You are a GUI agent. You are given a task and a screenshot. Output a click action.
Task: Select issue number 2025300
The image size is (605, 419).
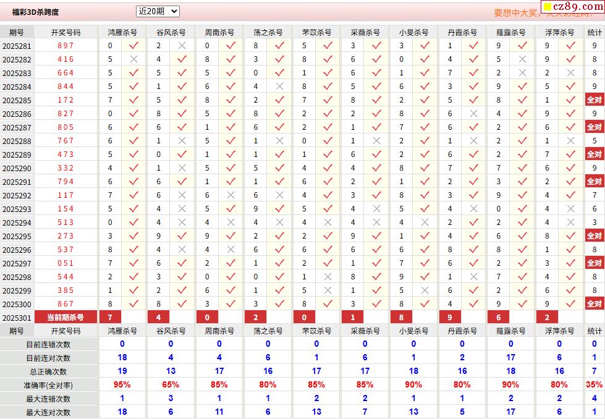(x=17, y=305)
